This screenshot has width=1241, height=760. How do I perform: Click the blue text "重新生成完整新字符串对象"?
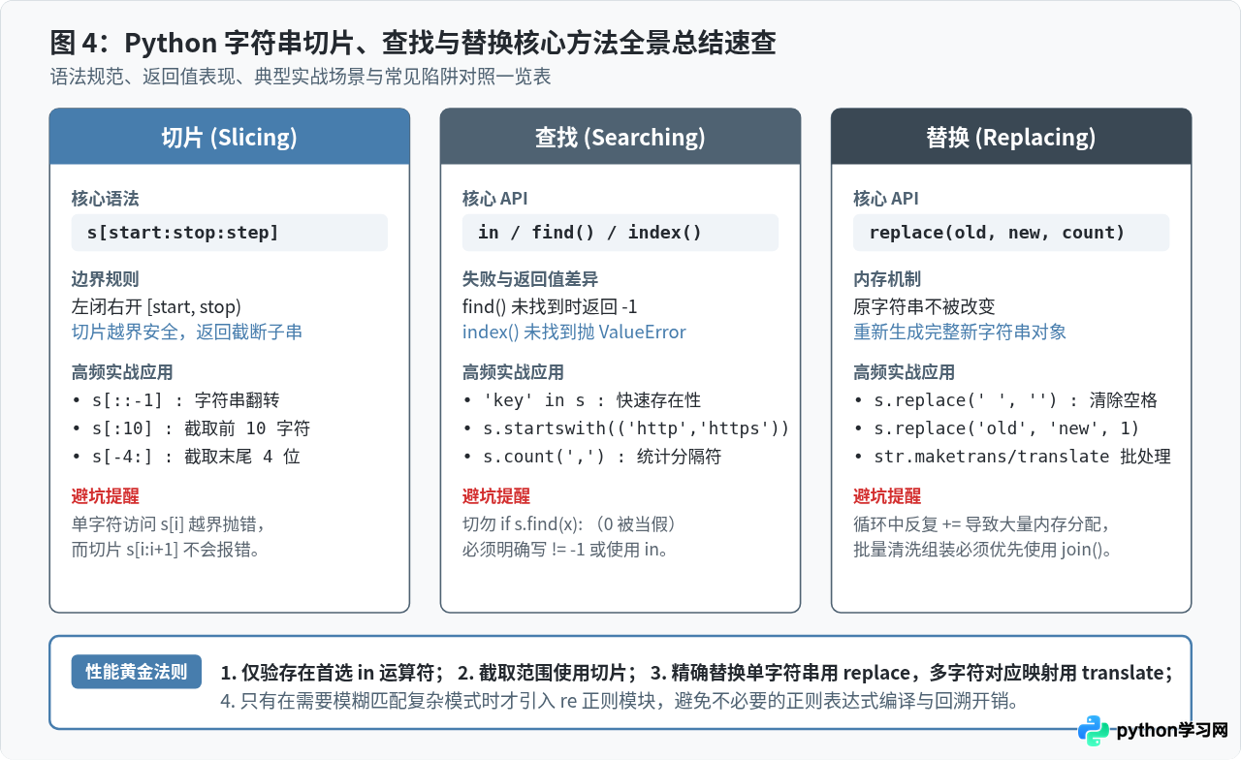960,332
